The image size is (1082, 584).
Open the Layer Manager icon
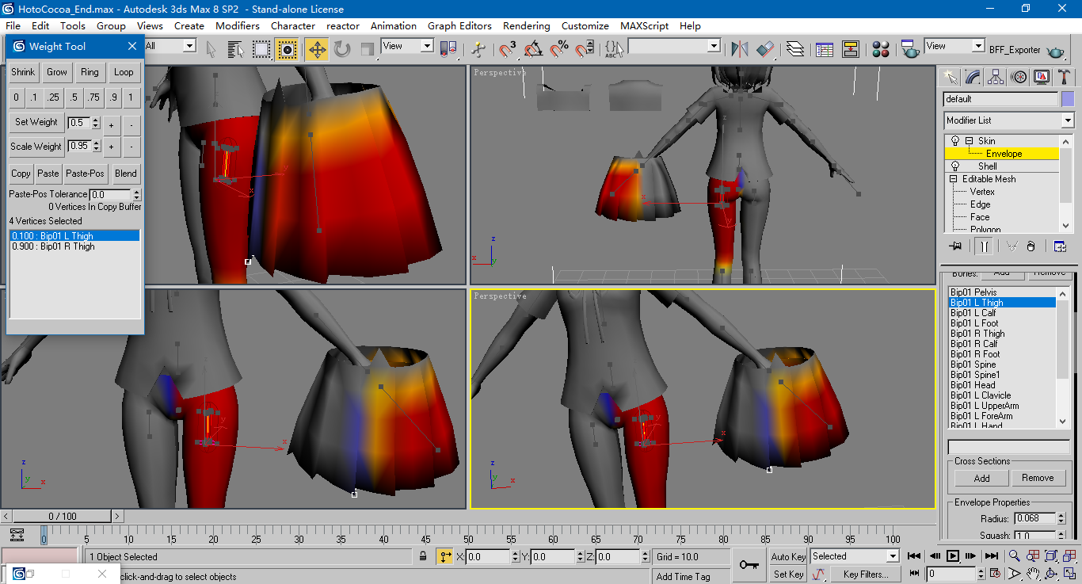(x=795, y=50)
